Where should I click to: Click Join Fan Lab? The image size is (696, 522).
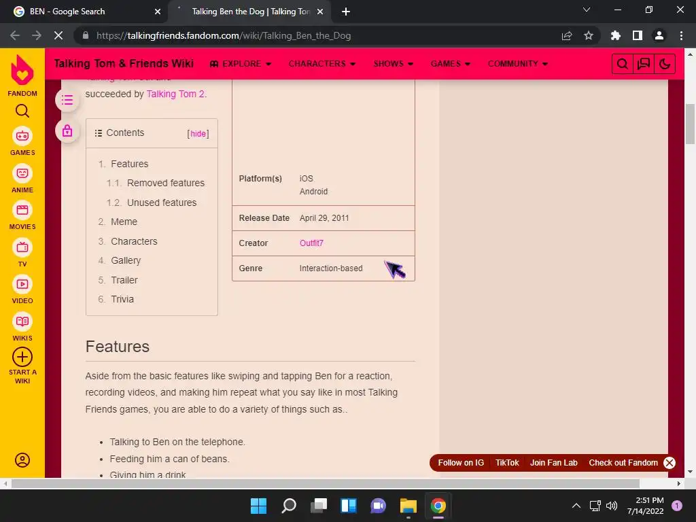click(553, 462)
